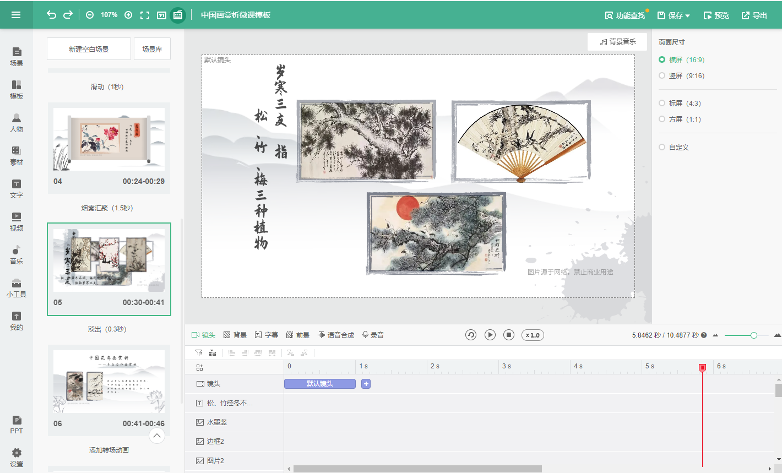This screenshot has width=782, height=473.
Task: Click small mountain icon to zoom timeline out
Action: pos(715,335)
